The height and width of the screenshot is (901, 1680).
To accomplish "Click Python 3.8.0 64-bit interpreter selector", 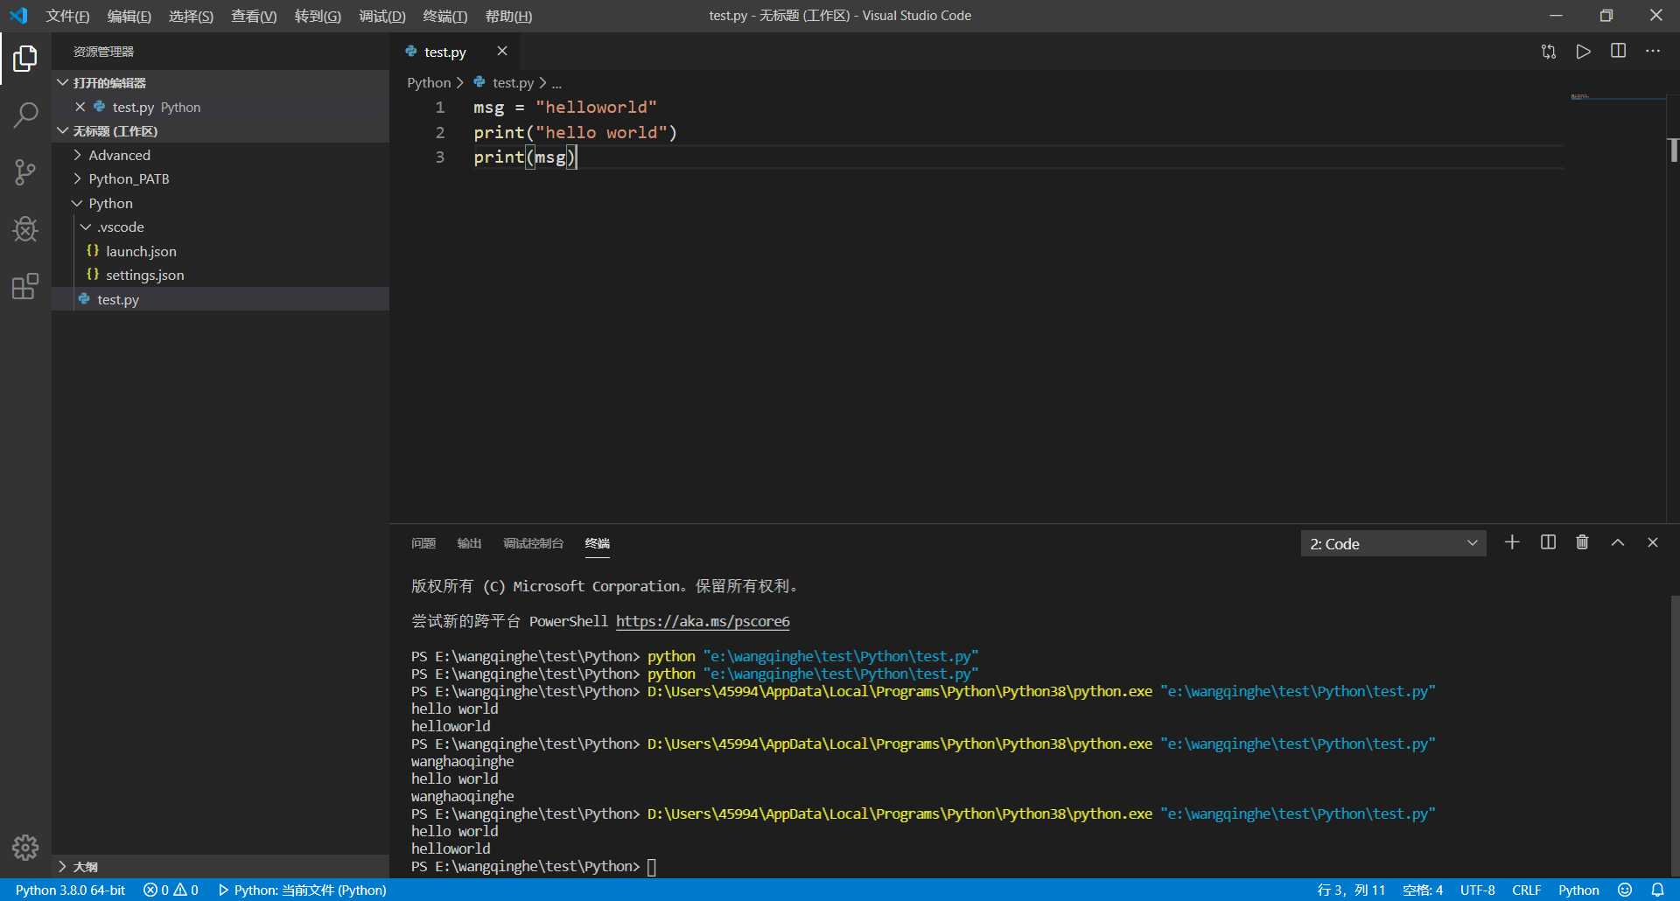I will (70, 890).
